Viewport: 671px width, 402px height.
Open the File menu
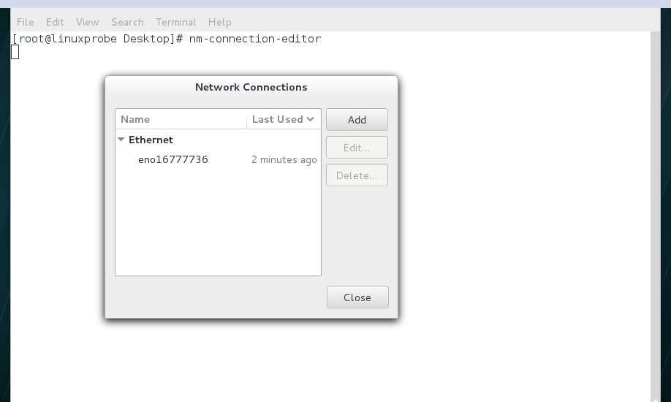point(26,22)
